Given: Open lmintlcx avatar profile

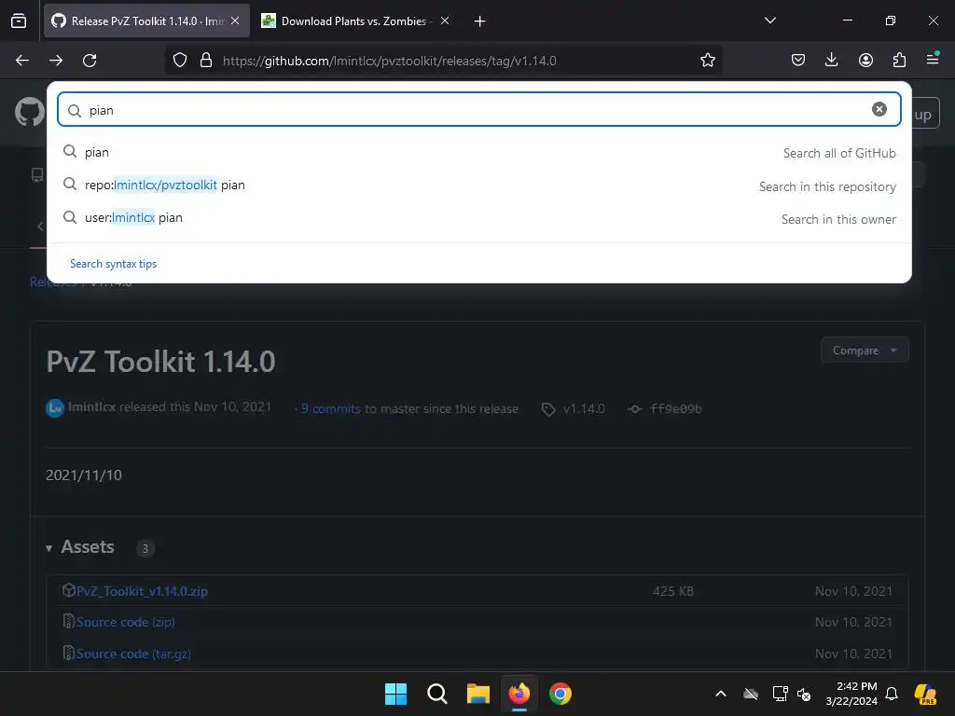Looking at the screenshot, I should click(55, 407).
